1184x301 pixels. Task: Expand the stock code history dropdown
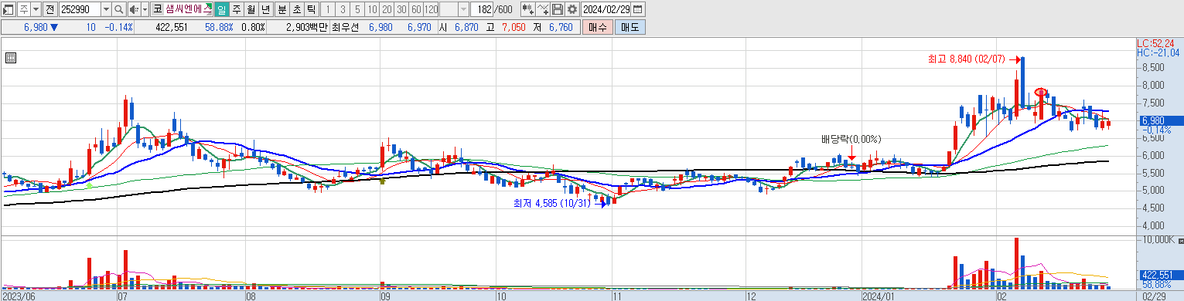click(106, 9)
